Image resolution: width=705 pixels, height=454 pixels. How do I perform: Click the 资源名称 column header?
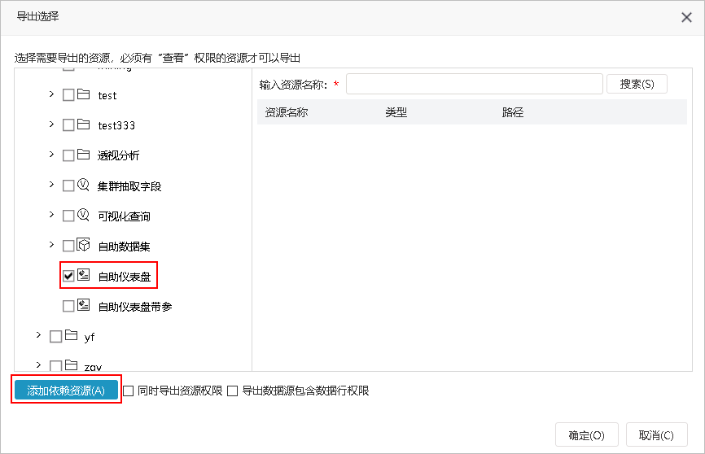(287, 112)
